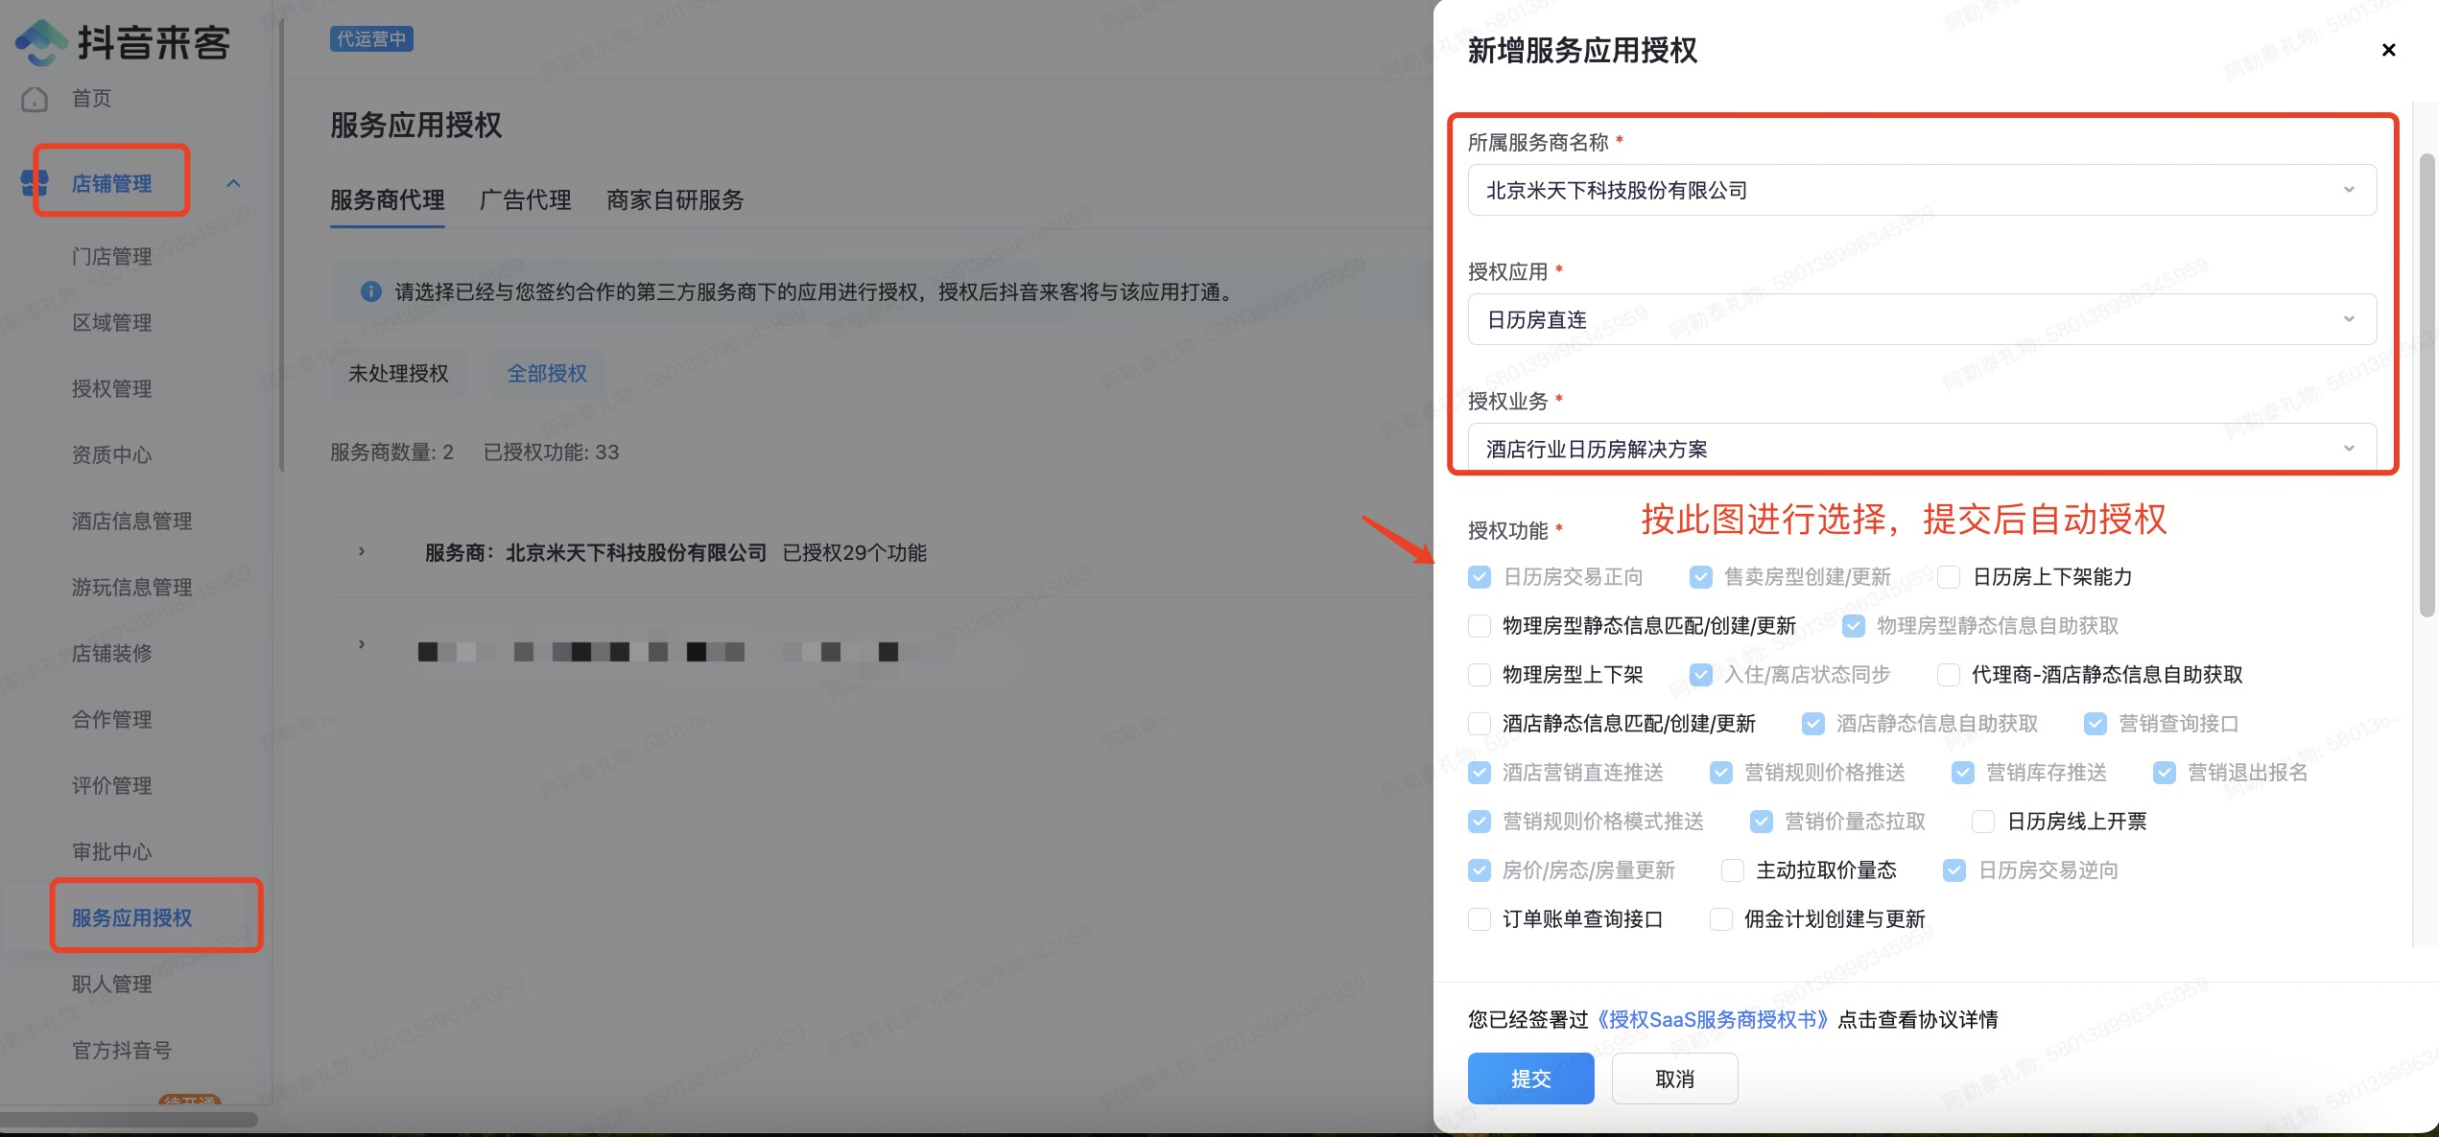Open 官方抖音号 in the sidebar
The width and height of the screenshot is (2439, 1137).
point(123,1051)
